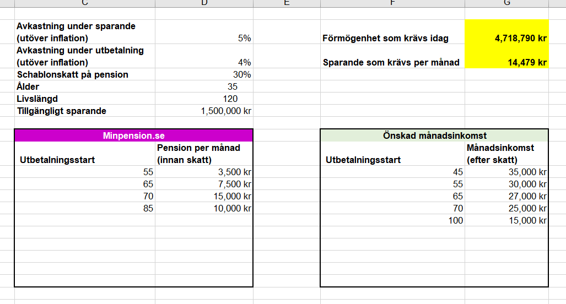This screenshot has width=566, height=304.
Task: Click the yellow 14,479 kr monthly savings cell
Action: (x=506, y=62)
